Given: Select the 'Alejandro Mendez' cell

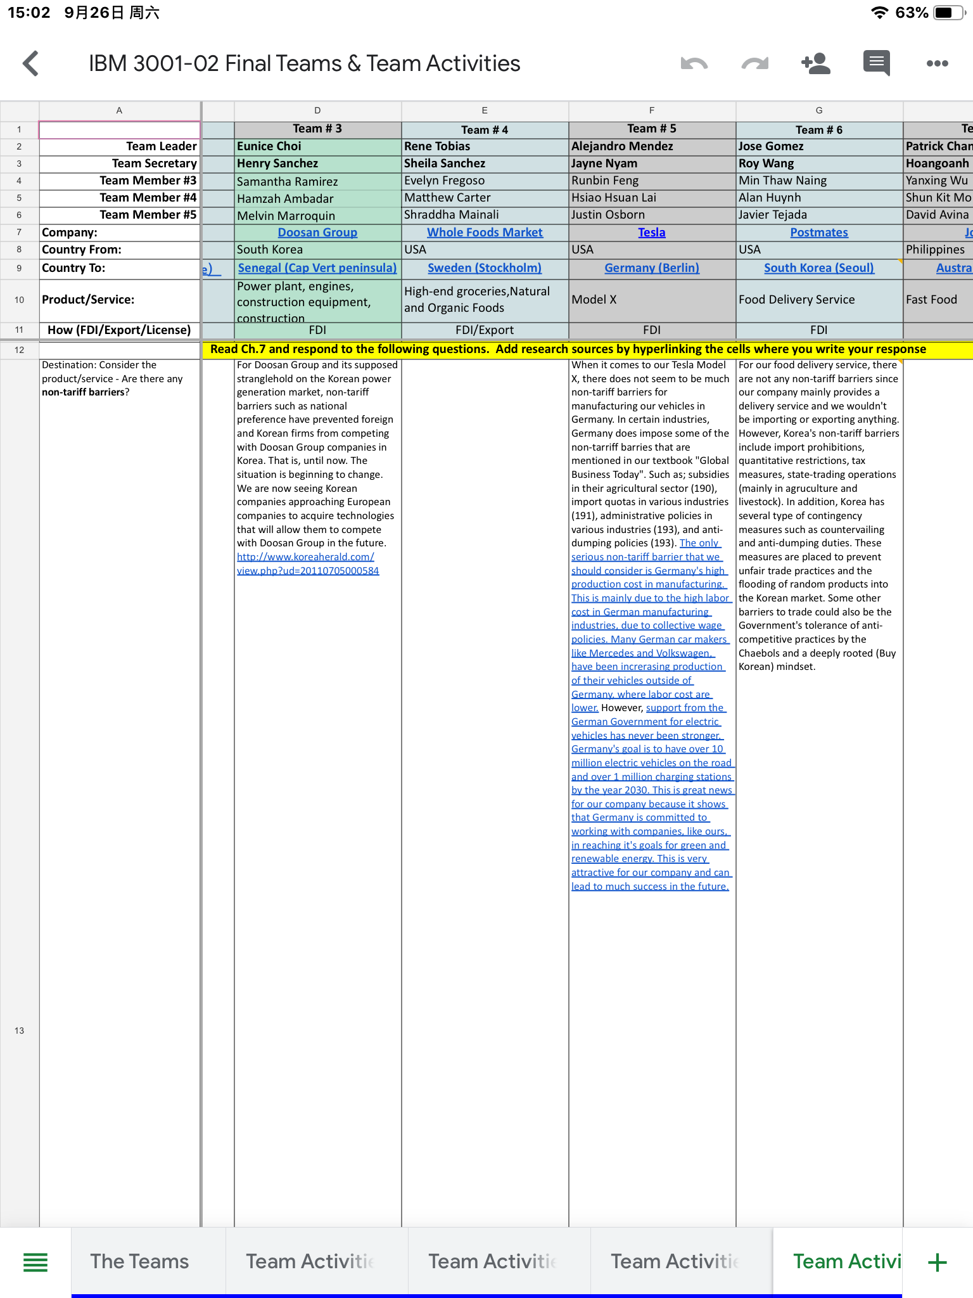Looking at the screenshot, I should tap(652, 146).
